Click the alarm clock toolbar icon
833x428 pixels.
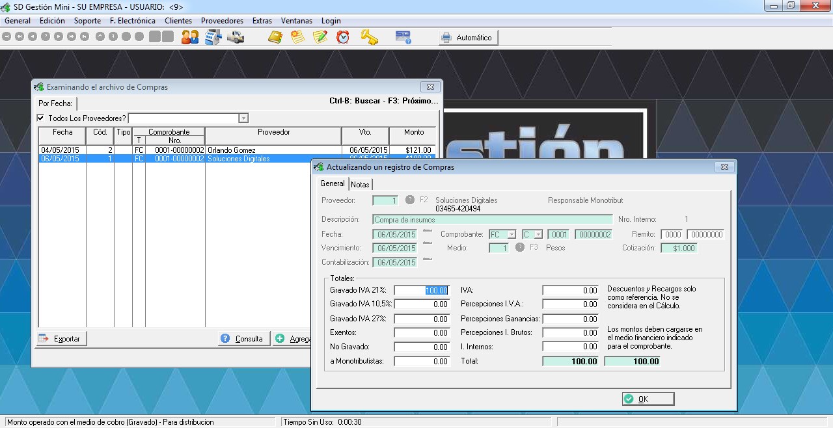343,37
